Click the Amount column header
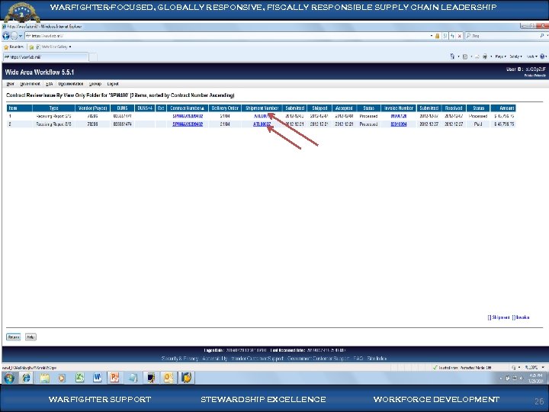The height and width of the screenshot is (412, 549). [503, 108]
